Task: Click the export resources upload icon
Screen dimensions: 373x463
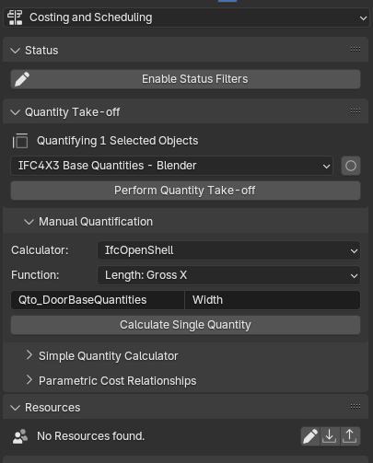Action: click(350, 436)
